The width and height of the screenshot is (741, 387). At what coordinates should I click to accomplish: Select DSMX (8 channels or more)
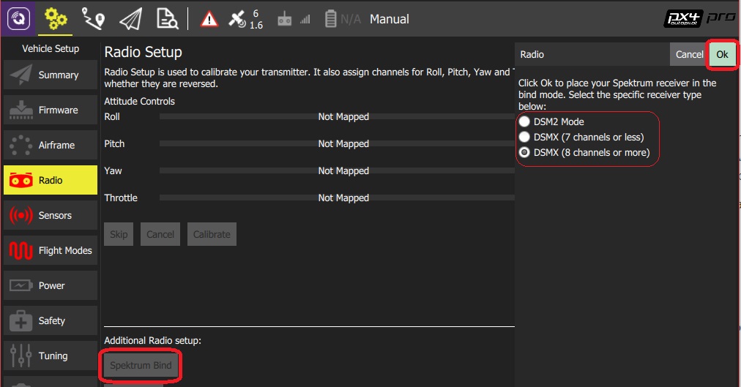[524, 153]
